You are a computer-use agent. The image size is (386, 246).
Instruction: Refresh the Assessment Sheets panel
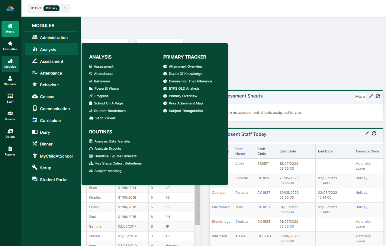tap(378, 96)
